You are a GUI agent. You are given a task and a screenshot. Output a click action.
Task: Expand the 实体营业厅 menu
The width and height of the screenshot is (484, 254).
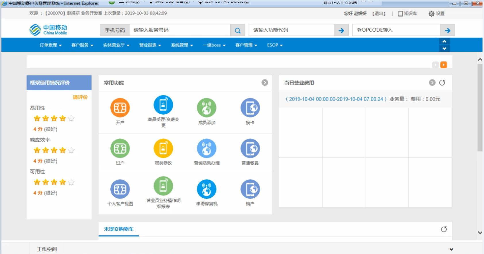click(x=116, y=45)
